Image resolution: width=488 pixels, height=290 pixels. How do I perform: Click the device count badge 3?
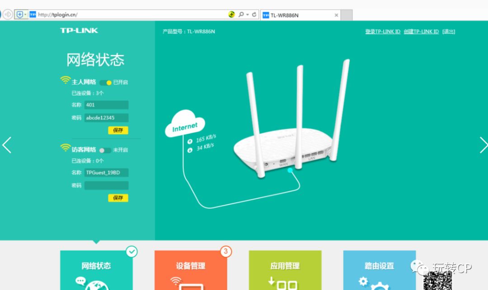pos(226,252)
